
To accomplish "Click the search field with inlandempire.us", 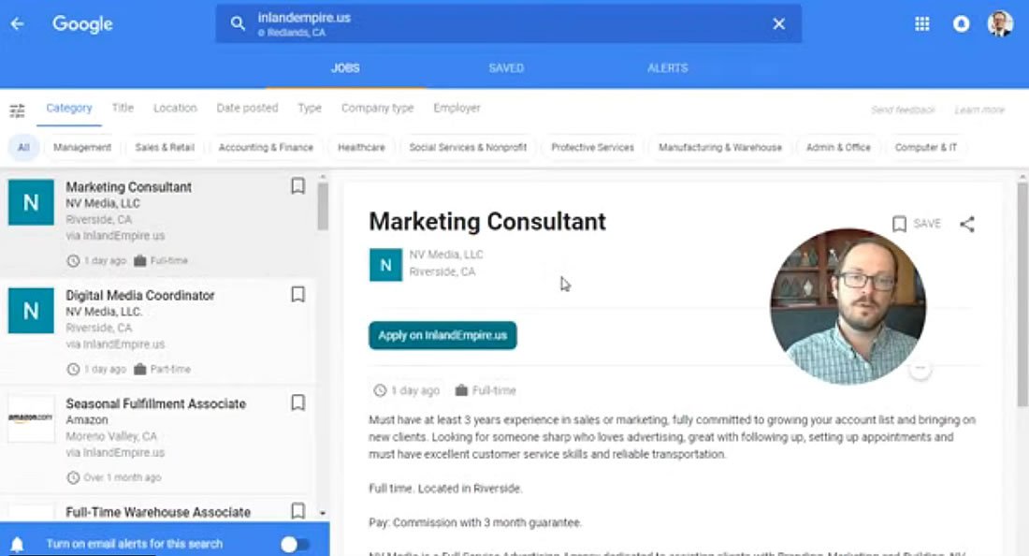I will [x=509, y=23].
